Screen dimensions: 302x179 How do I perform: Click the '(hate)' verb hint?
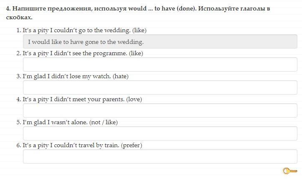click(121, 76)
